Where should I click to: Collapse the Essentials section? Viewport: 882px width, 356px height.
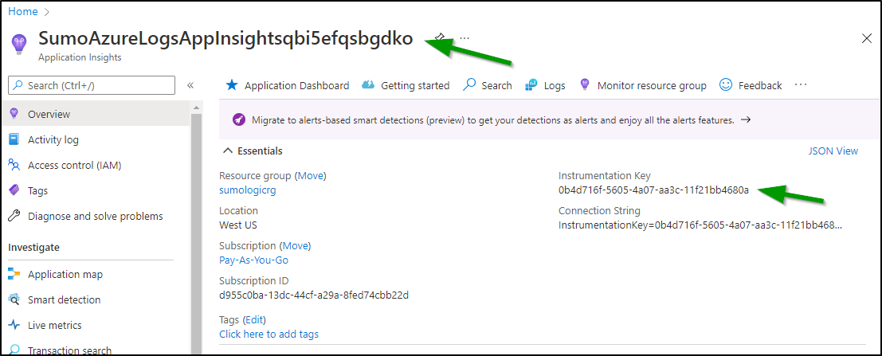pos(253,151)
